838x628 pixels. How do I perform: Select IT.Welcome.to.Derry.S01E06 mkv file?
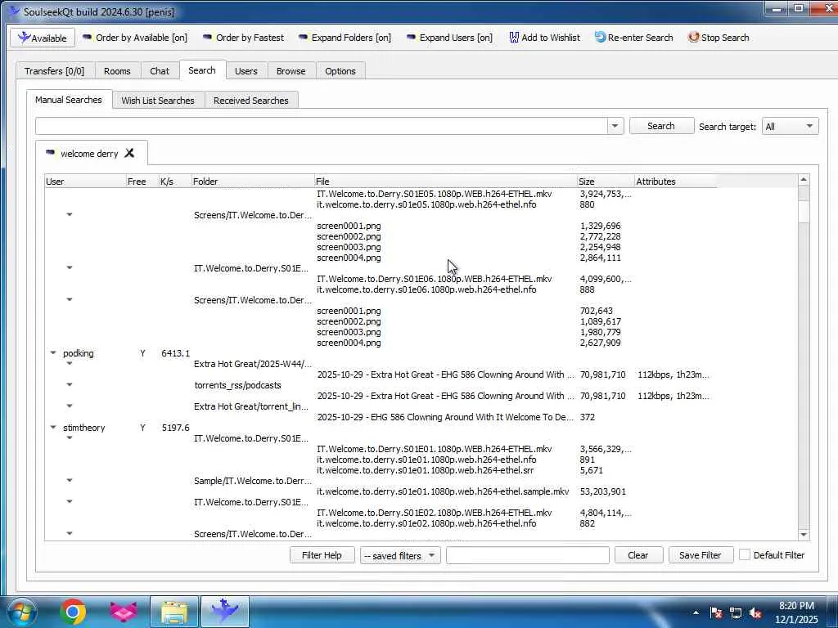tap(434, 279)
